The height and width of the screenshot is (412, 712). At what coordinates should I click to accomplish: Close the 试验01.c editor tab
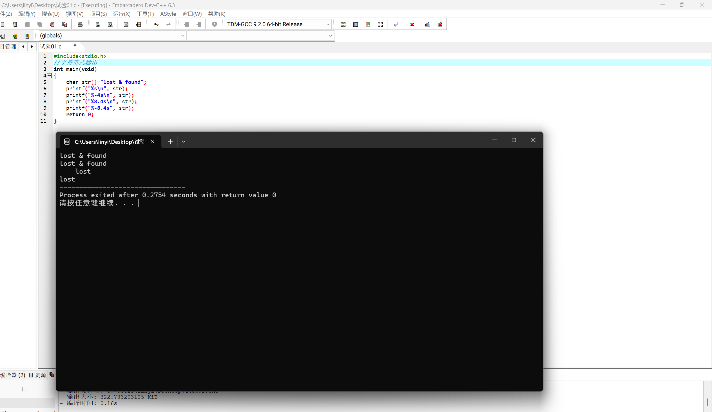(x=75, y=45)
